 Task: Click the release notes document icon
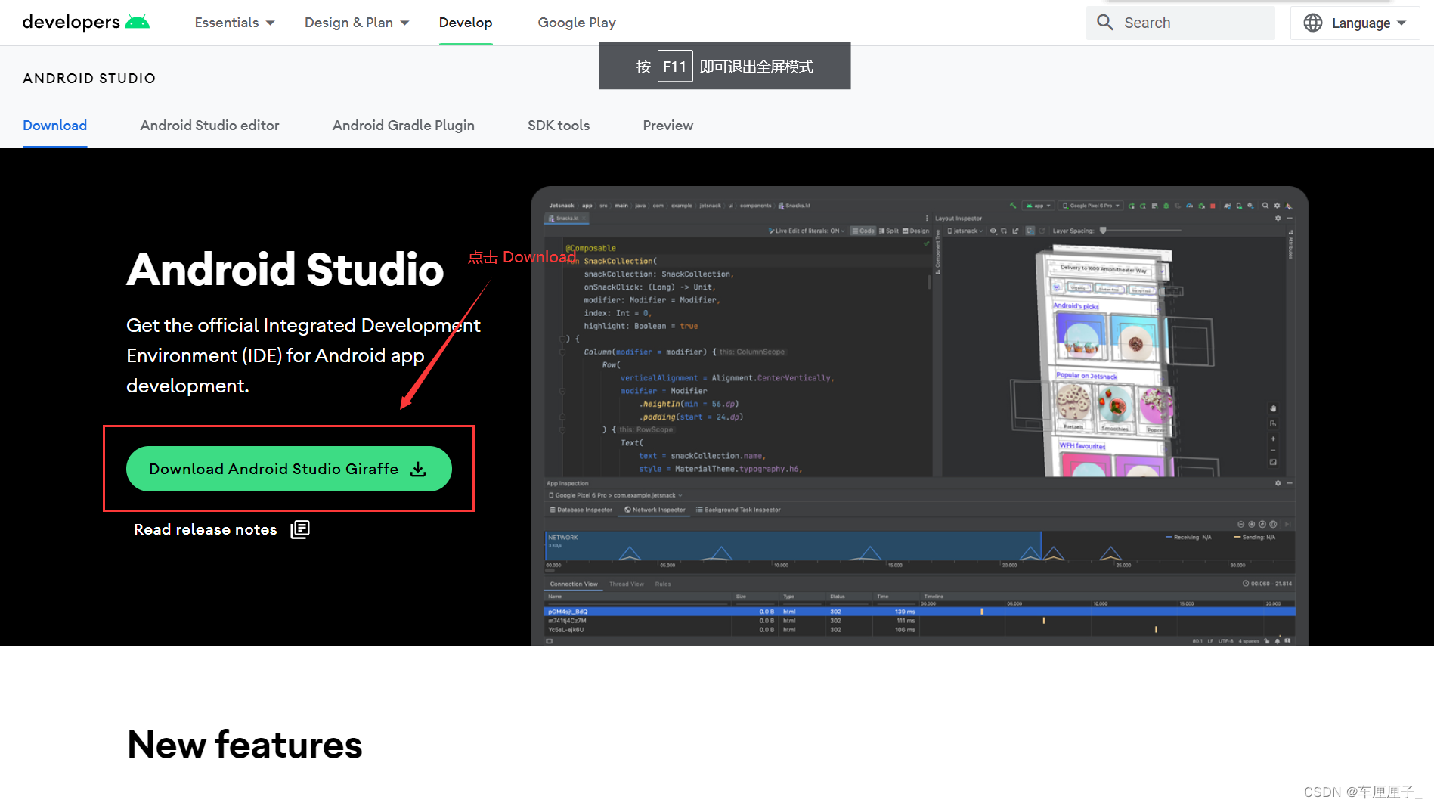point(300,529)
